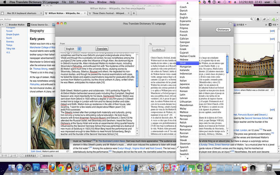This screenshot has height=175, width=280.
Task: Click 上一个 find previous button
Action: click(x=14, y=156)
